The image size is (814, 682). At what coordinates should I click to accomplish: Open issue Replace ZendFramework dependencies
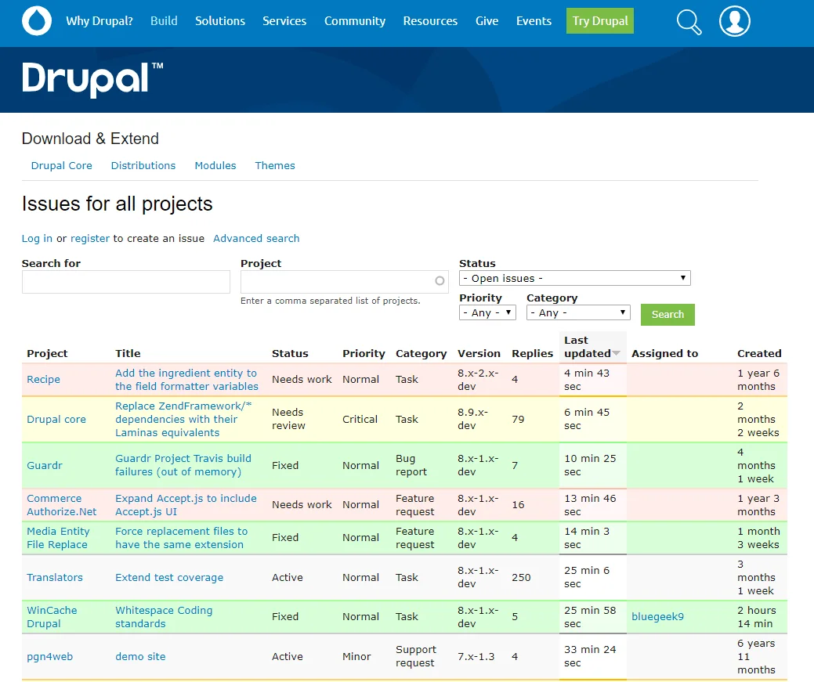pyautogui.click(x=183, y=420)
